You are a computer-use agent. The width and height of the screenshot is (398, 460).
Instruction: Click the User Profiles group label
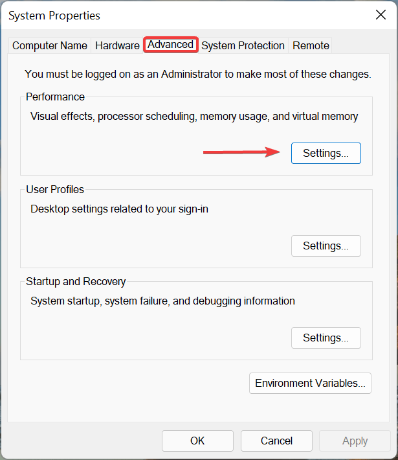pos(55,190)
